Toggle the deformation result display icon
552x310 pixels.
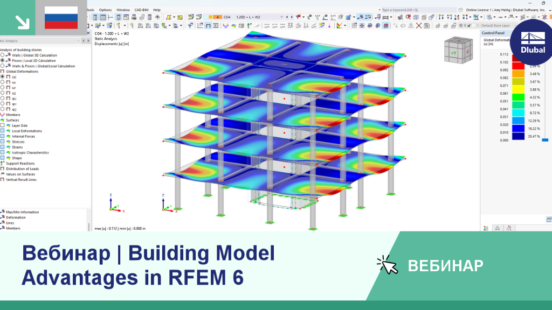(x=208, y=25)
